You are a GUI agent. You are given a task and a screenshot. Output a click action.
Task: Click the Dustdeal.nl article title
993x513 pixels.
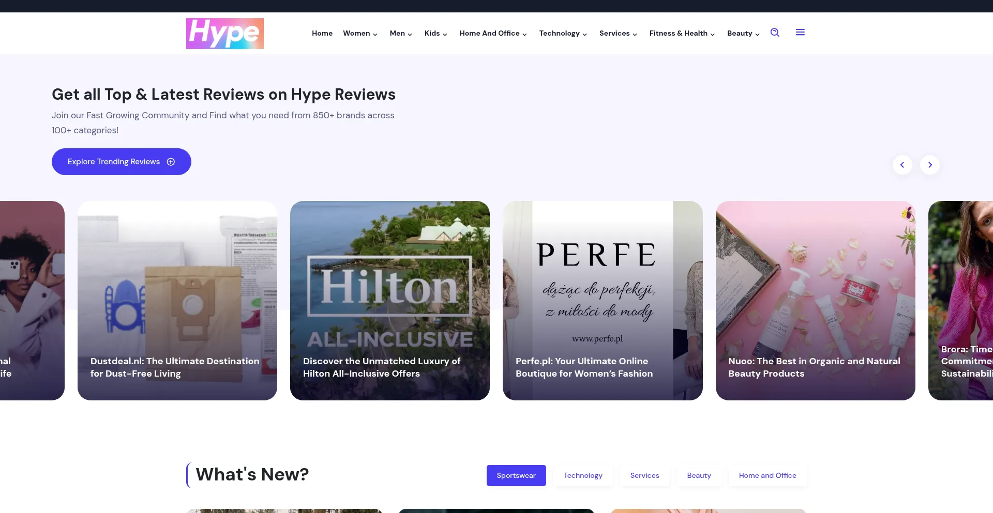click(x=175, y=367)
